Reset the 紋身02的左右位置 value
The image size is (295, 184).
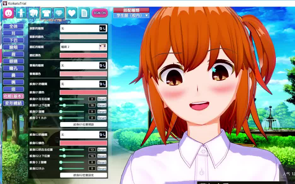tap(102, 150)
